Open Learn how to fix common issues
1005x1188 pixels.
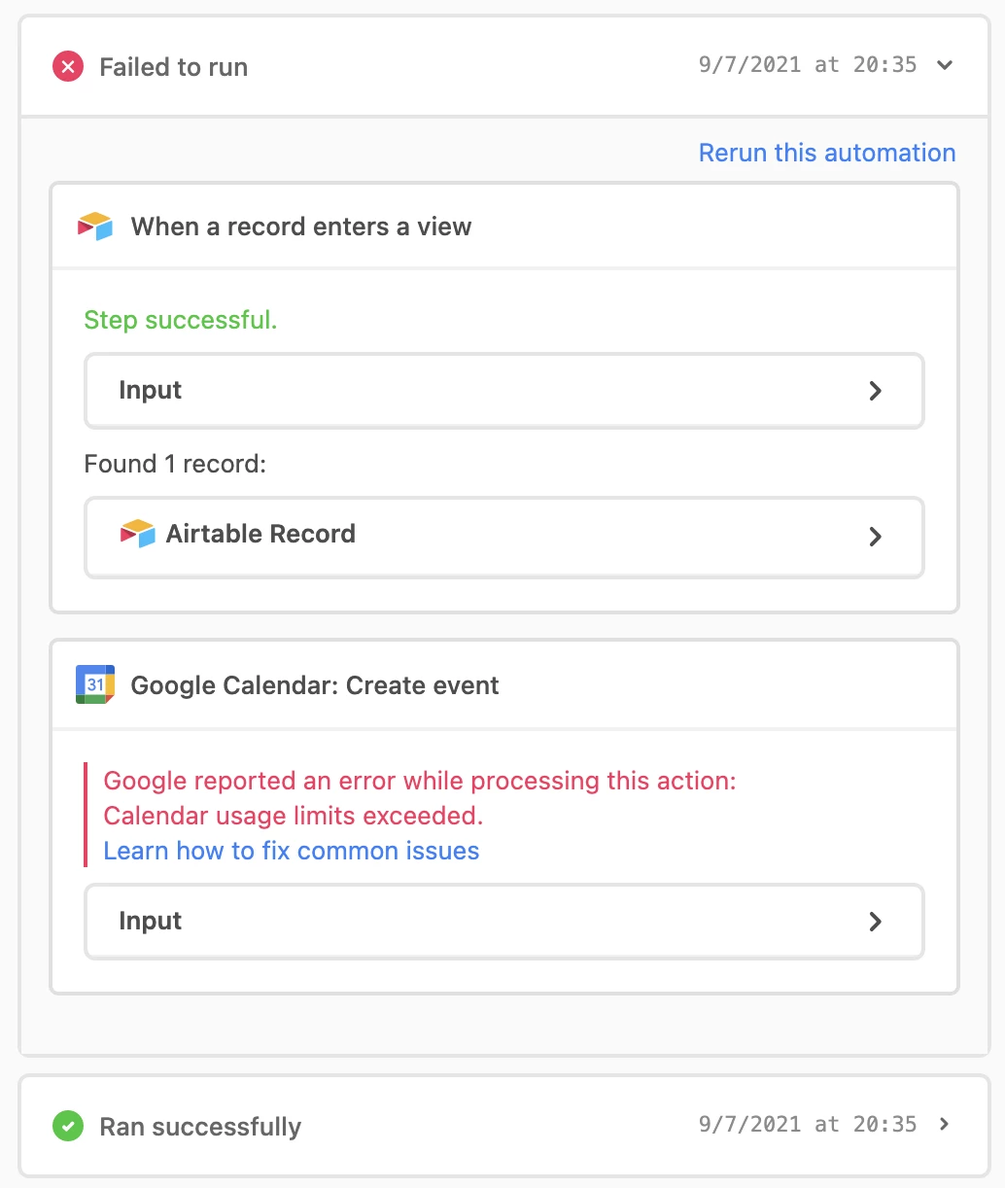[x=292, y=851]
